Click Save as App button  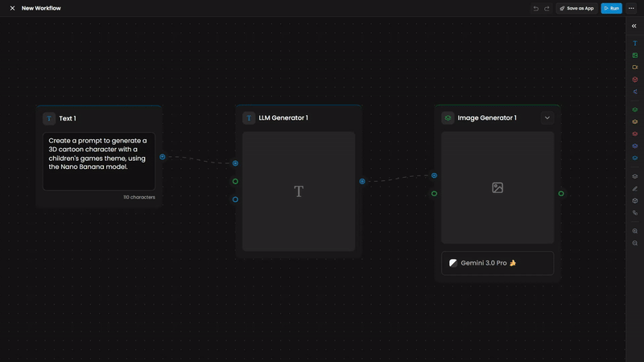576,8
